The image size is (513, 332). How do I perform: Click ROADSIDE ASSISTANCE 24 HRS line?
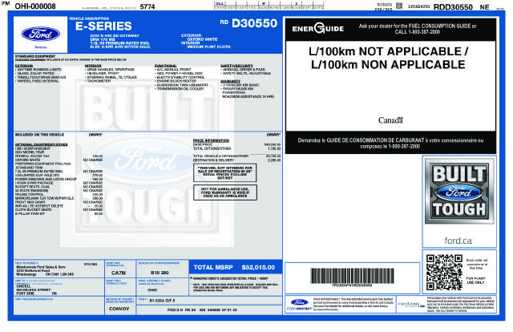click(248, 96)
